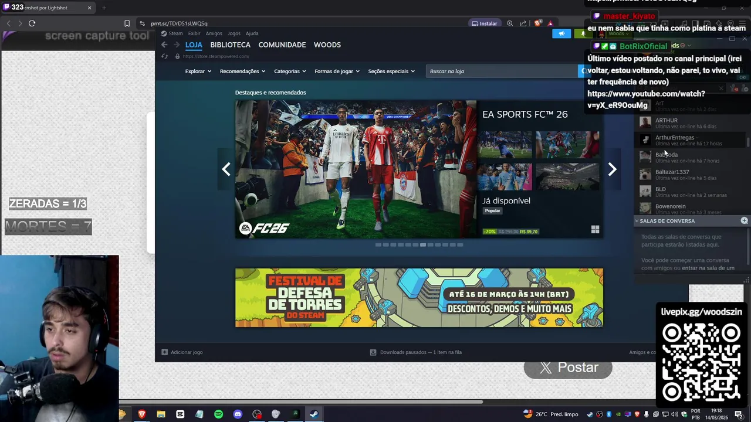Open Seções especiais dropdown
The width and height of the screenshot is (751, 422).
pos(391,71)
